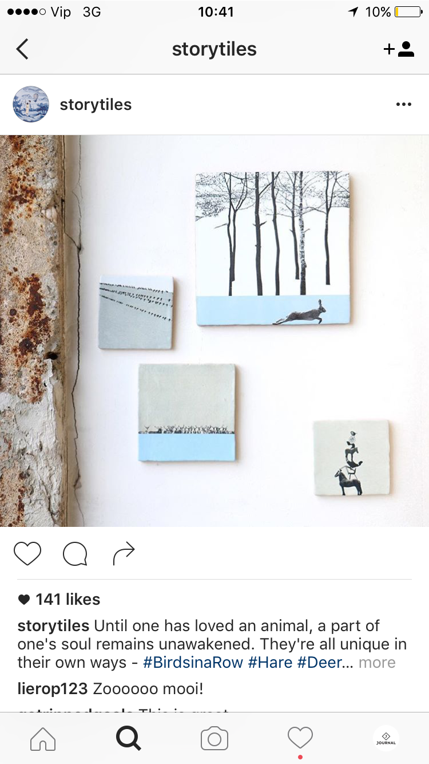Open the three-dots post options menu
Screen dimensions: 429x764
(x=404, y=104)
